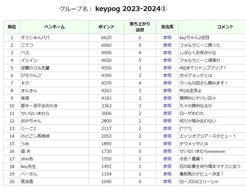Screen dimensions: 246x188
Task: Click the ポイント column header
Action: click(x=106, y=27)
